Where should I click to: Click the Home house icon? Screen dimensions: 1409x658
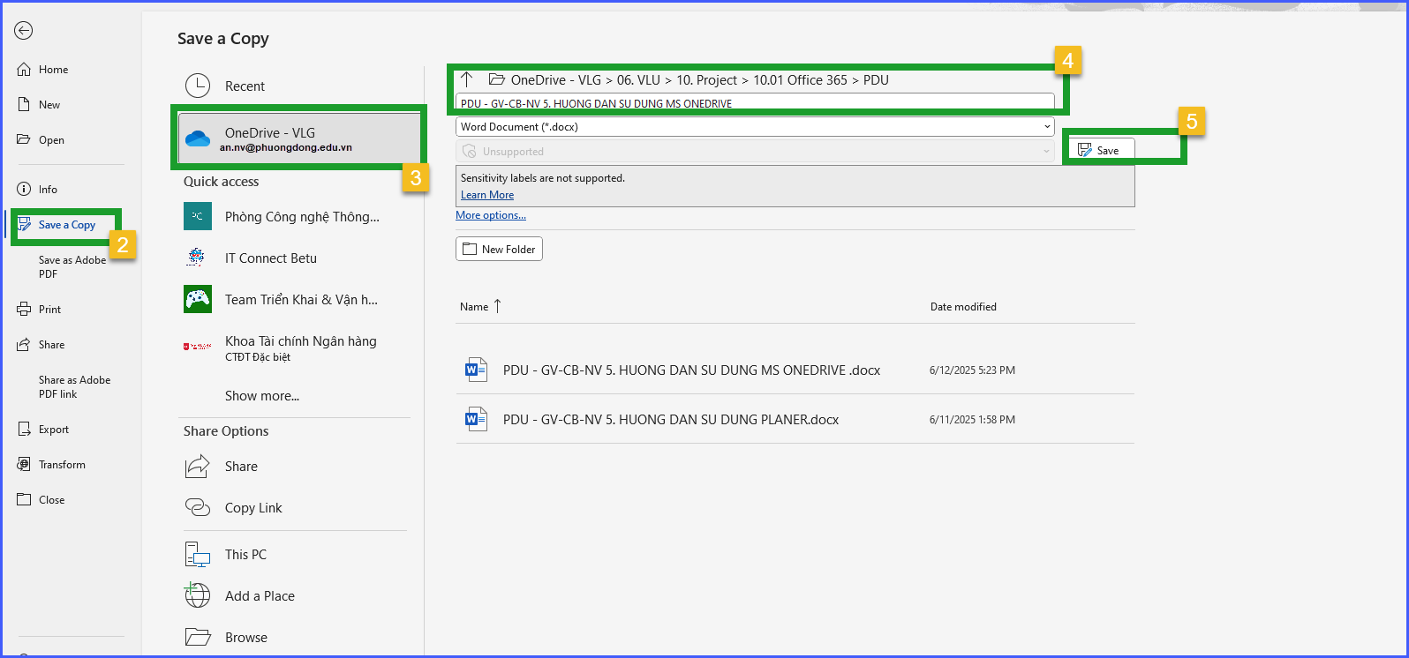pyautogui.click(x=24, y=70)
